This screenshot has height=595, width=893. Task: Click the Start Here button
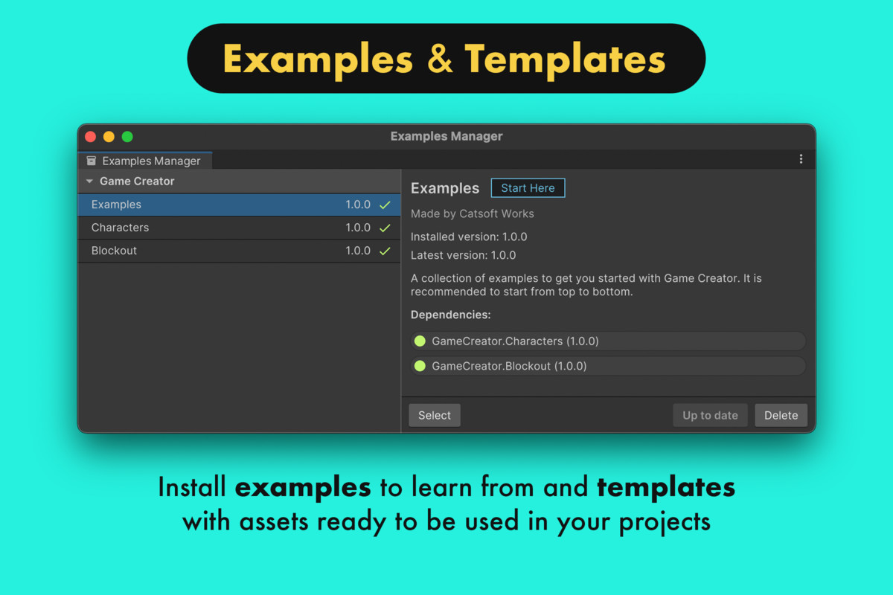[x=528, y=188]
